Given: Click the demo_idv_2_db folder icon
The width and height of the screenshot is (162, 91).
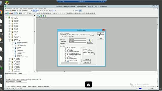Looking at the screenshot, I should [x=12, y=41].
